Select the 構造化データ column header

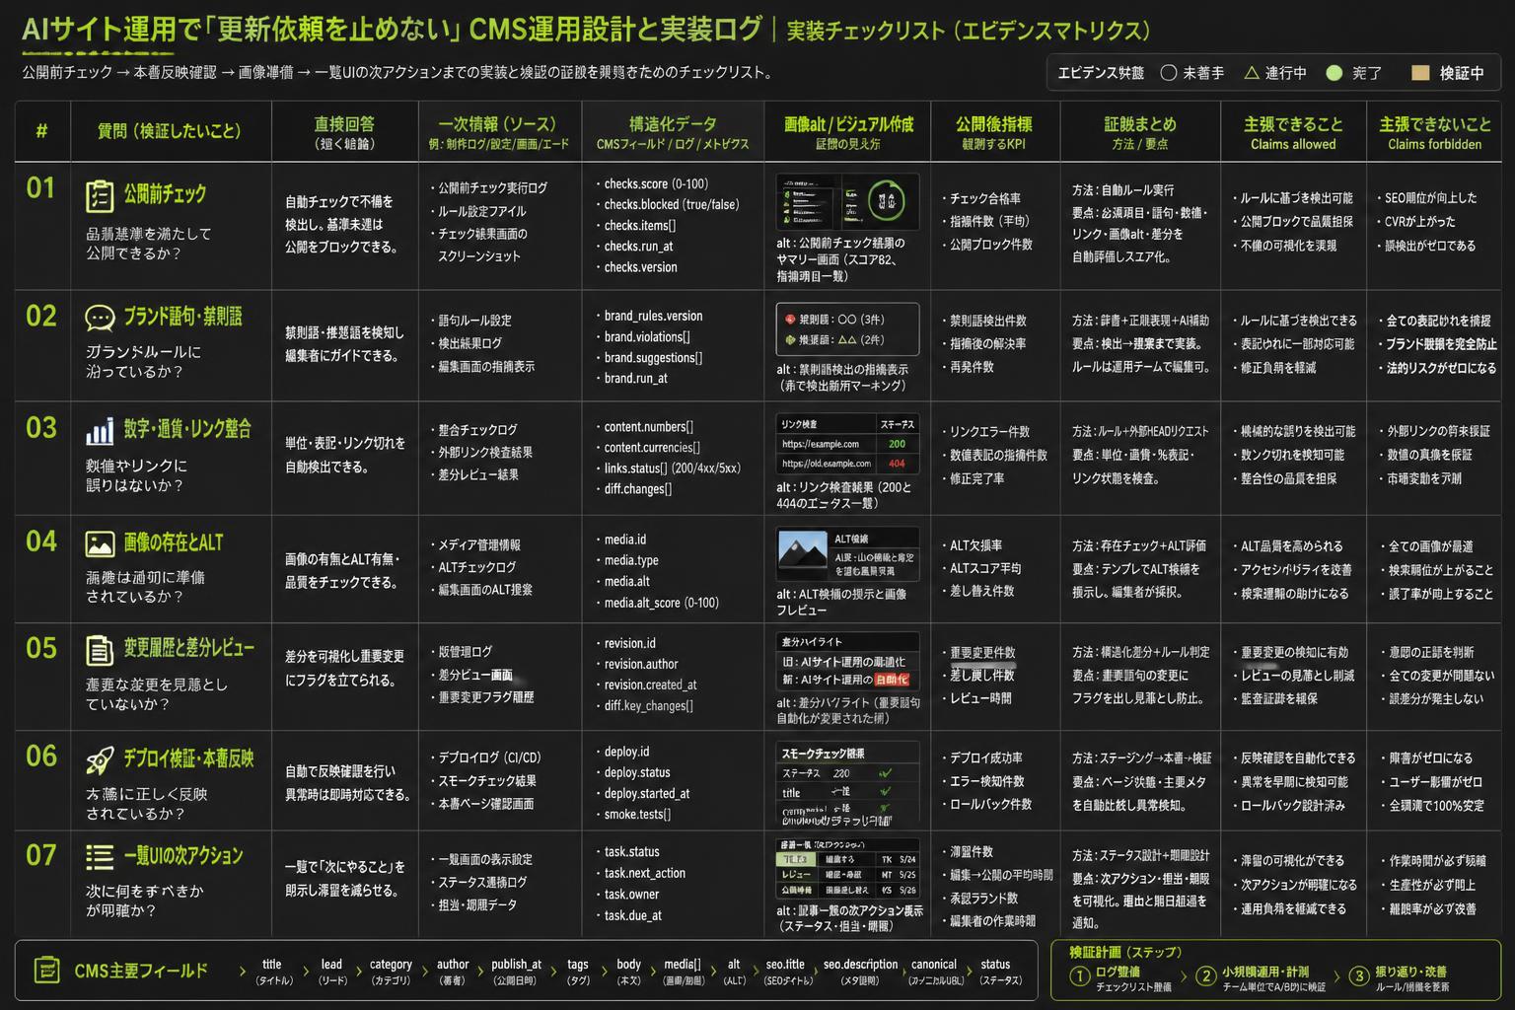point(673,131)
